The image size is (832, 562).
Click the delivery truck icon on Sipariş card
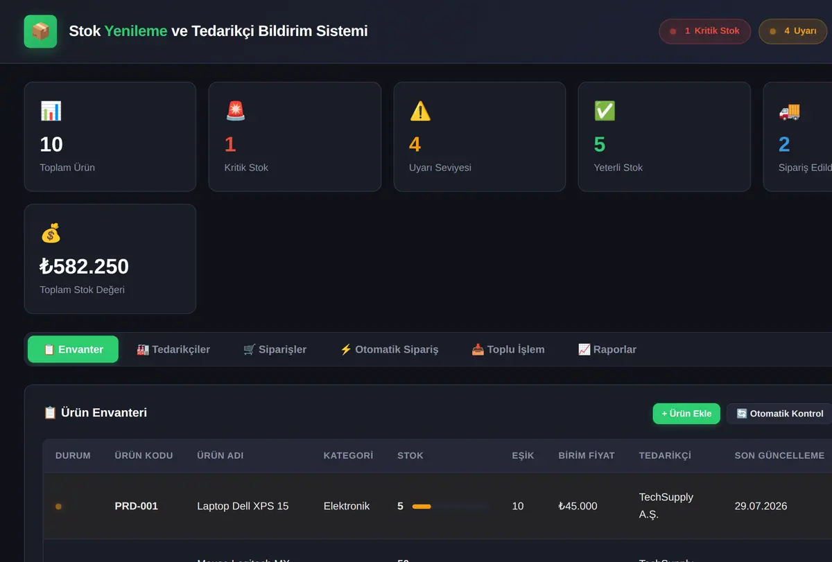coord(789,111)
